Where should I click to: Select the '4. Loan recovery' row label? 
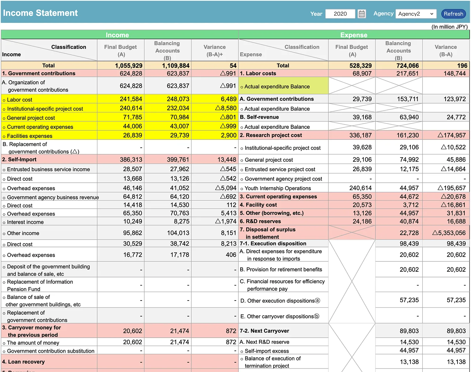coord(23,362)
